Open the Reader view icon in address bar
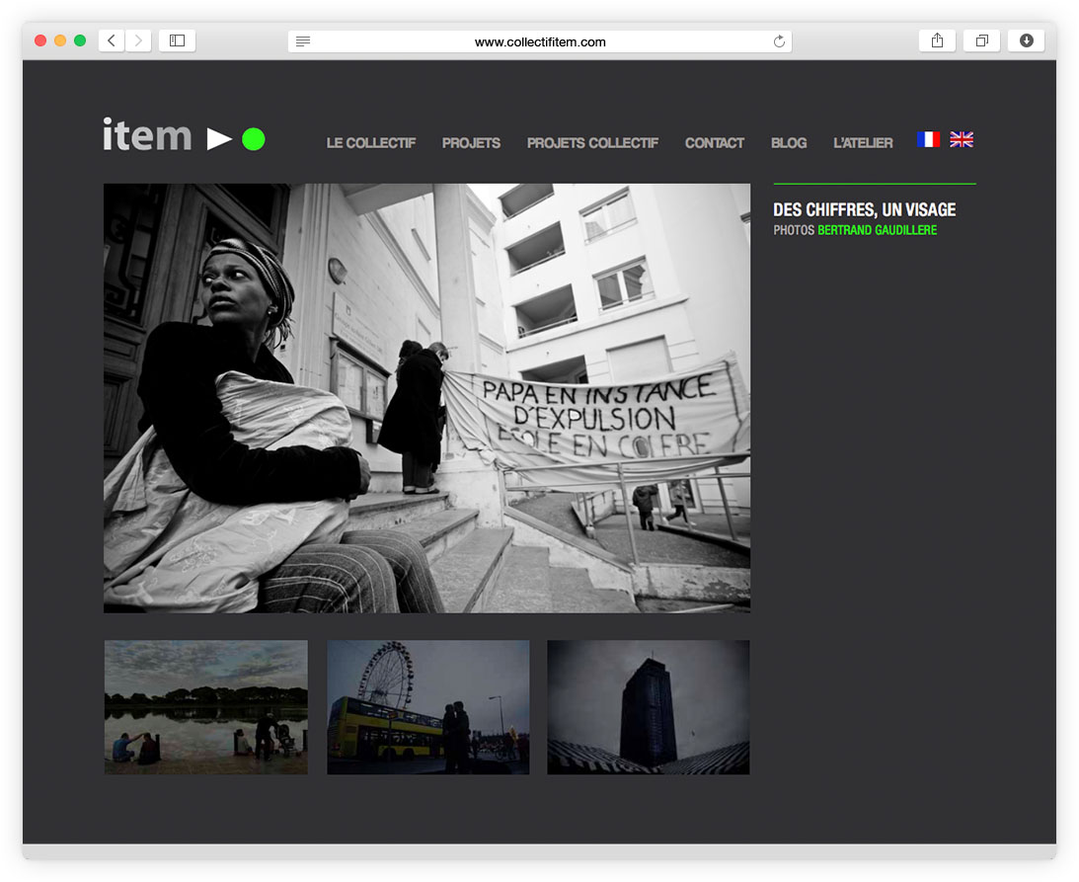The width and height of the screenshot is (1079, 882). point(303,41)
